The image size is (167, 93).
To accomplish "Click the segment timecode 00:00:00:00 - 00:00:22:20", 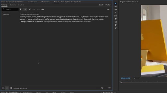I will click(x=29, y=14).
